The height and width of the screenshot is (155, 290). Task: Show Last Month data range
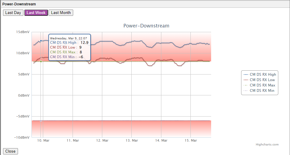61,13
